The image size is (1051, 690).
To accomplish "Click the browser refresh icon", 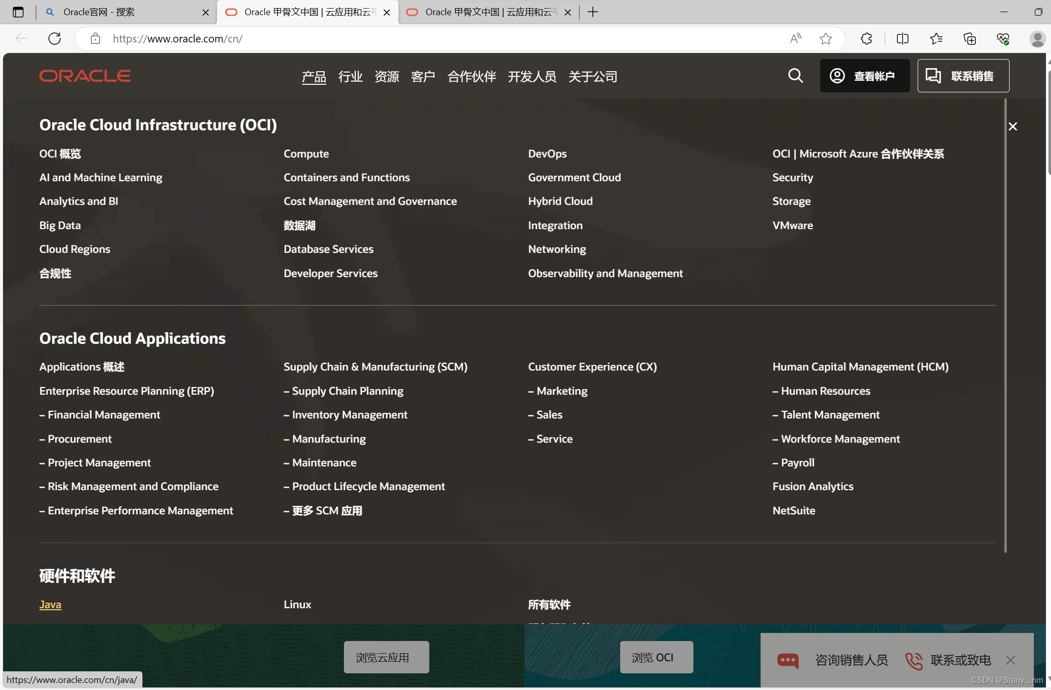I will pos(55,39).
